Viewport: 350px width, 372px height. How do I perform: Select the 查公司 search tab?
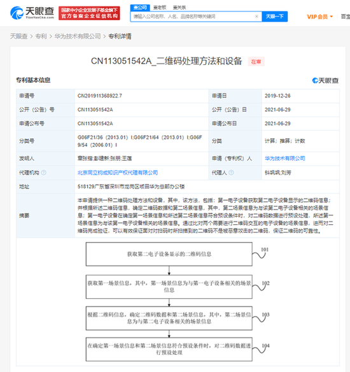140,8
